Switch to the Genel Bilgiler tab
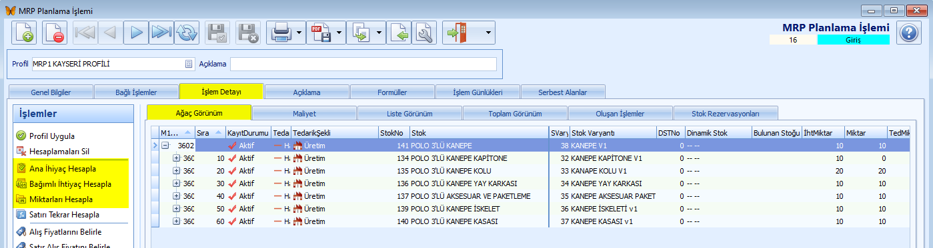 coord(51,92)
